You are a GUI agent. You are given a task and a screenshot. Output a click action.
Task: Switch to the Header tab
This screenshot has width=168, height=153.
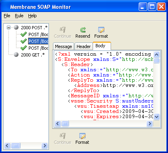click(x=84, y=46)
